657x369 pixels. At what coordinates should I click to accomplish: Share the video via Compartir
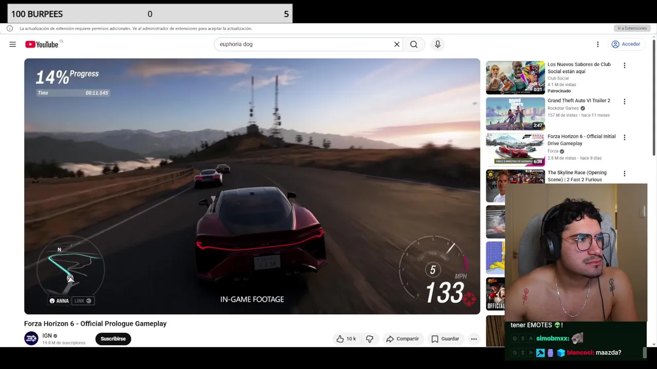(x=402, y=339)
